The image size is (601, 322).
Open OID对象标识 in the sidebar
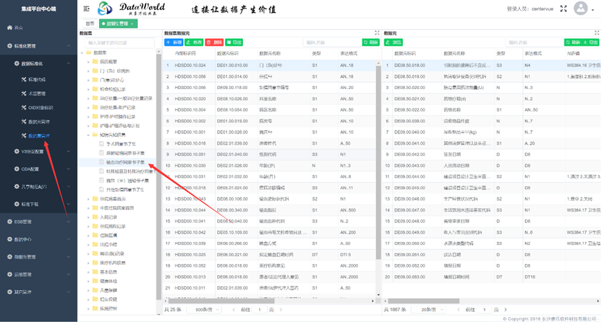[x=38, y=108]
